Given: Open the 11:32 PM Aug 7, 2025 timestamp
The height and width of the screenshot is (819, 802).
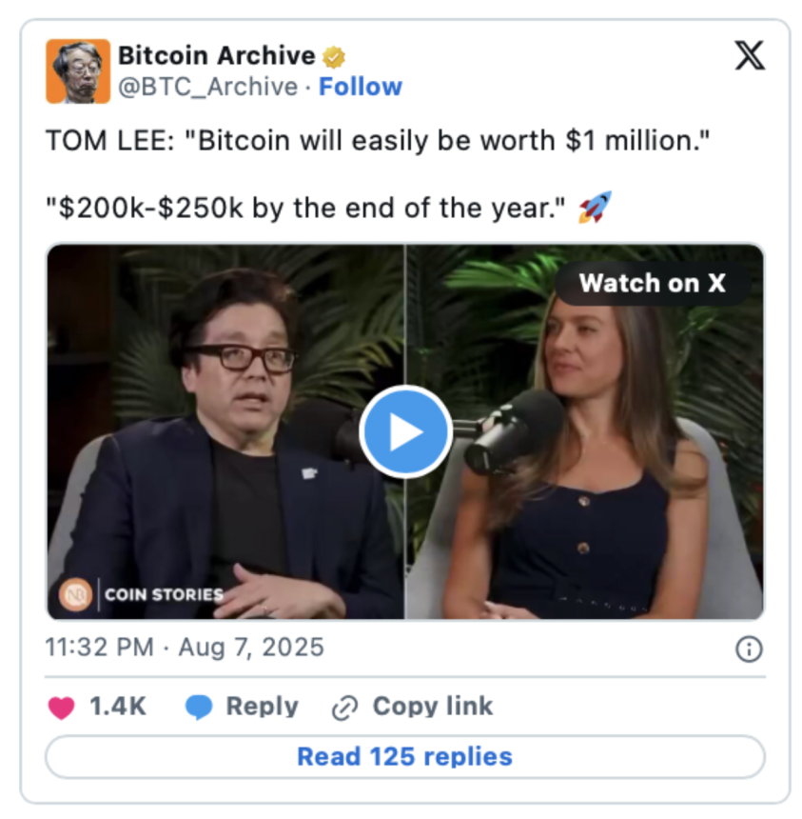Looking at the screenshot, I should click(x=185, y=648).
